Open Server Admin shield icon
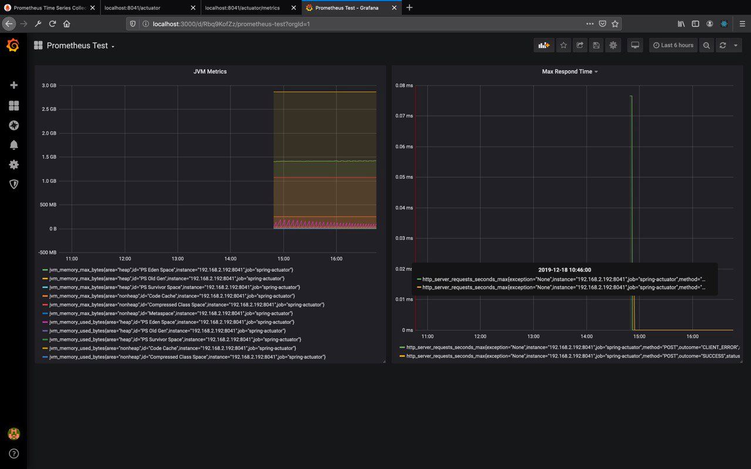Screen dimensions: 751x469 coord(14,184)
